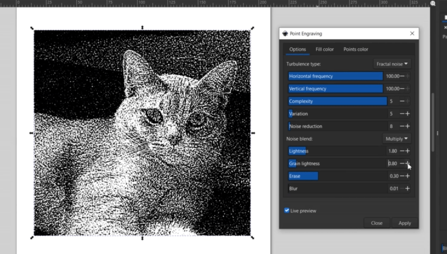
Task: Click the right-middle selection resize handle
Action: [253, 133]
